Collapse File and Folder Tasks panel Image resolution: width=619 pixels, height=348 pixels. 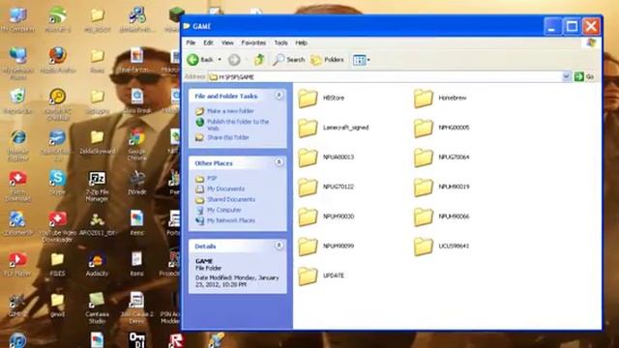click(x=279, y=96)
